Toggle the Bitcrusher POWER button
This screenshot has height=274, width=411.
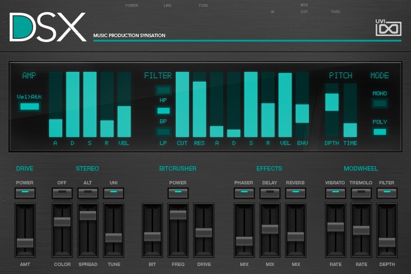[178, 194]
